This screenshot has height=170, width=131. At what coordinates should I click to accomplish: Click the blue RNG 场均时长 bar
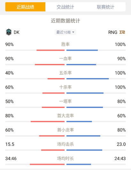pyautogui.click(x=79, y=164)
